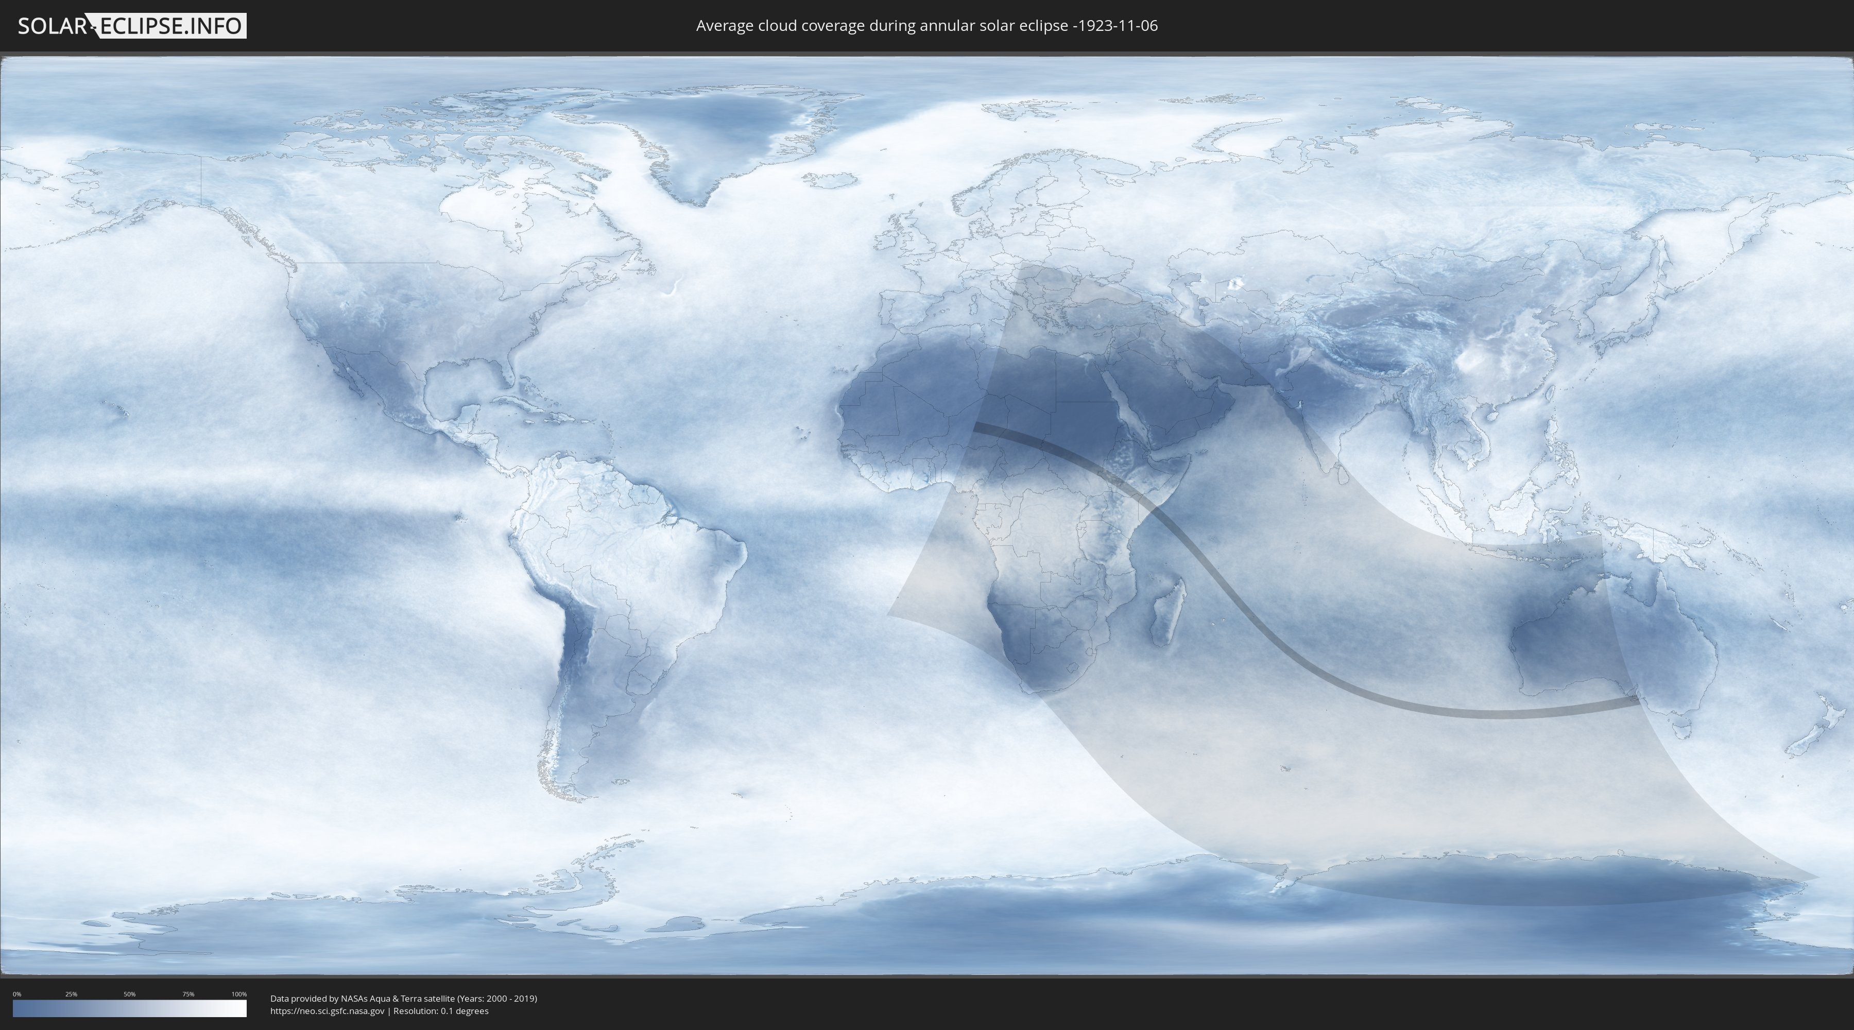Click the eclipse path's start in West Africa
This screenshot has width=1854, height=1030.
977,427
